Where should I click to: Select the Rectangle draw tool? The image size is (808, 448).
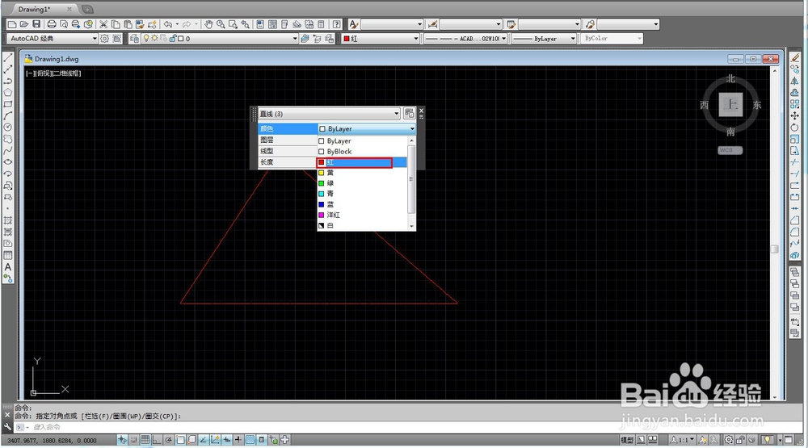8,104
